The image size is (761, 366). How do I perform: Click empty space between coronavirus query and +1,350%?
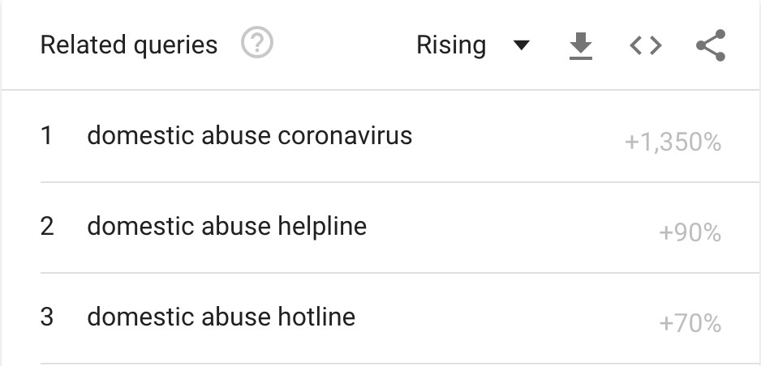point(518,136)
